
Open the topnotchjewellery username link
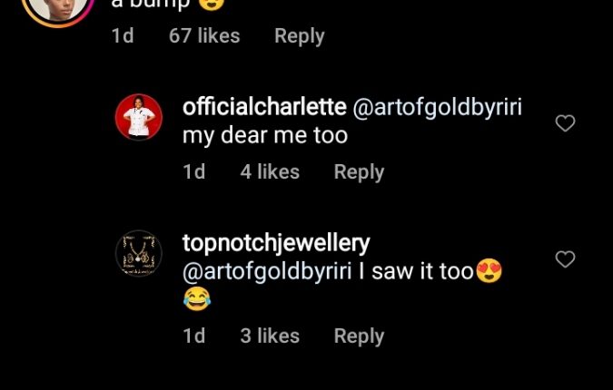pyautogui.click(x=276, y=242)
